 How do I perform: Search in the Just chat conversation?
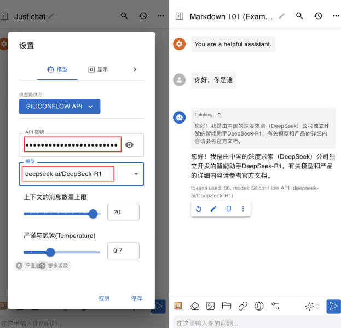[x=124, y=16]
